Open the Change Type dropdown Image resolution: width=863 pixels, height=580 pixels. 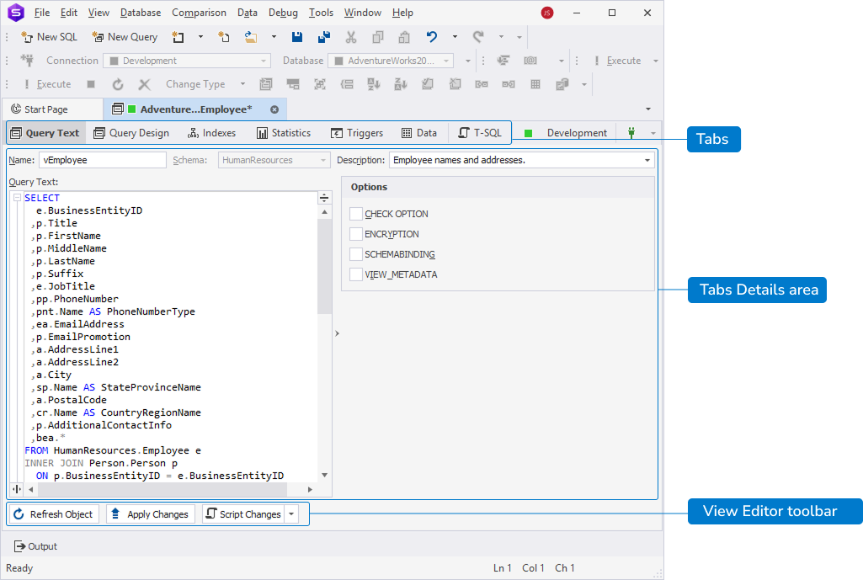242,84
